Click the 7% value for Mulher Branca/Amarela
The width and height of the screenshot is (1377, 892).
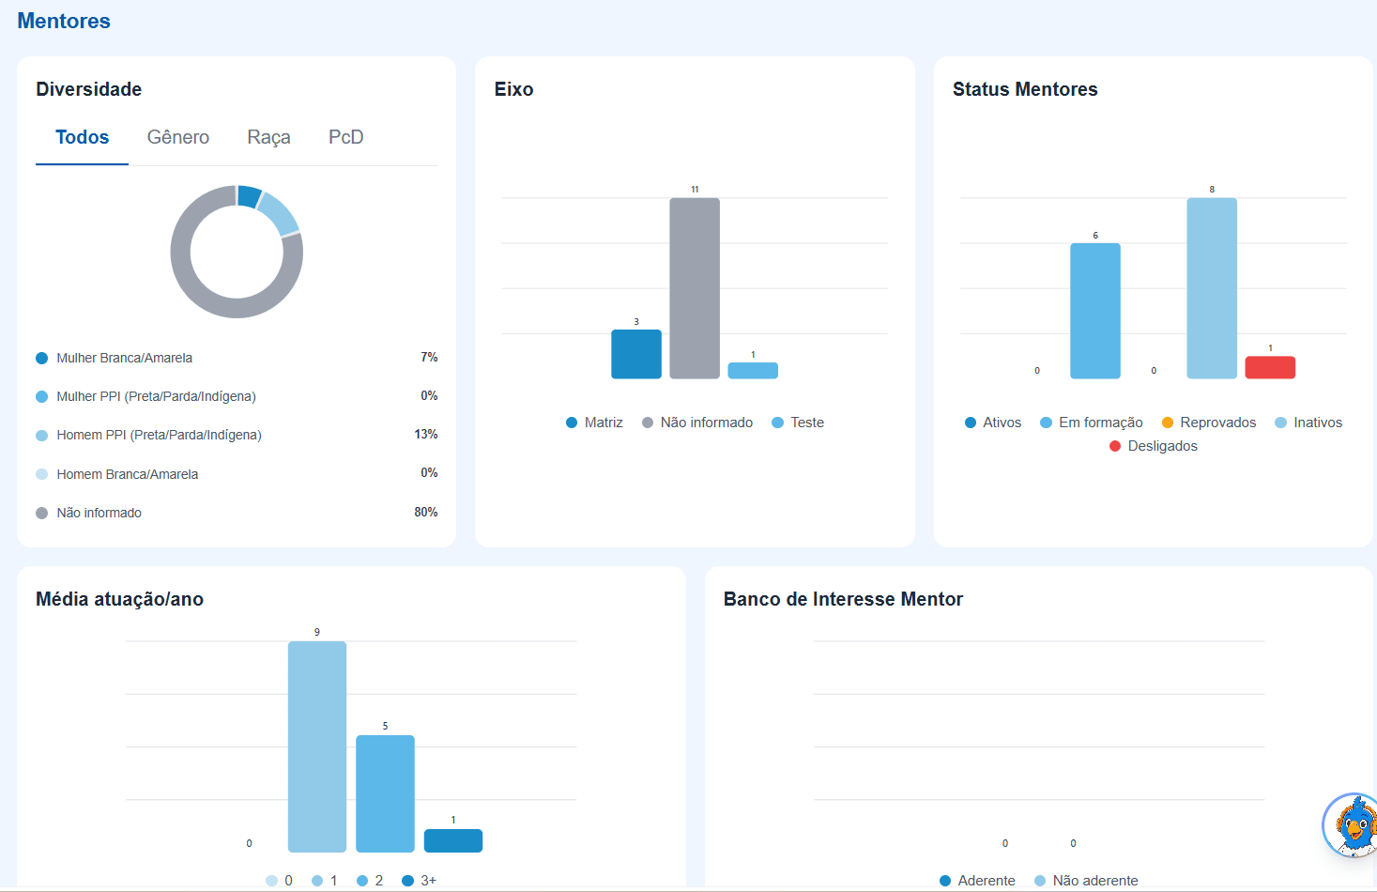point(429,357)
